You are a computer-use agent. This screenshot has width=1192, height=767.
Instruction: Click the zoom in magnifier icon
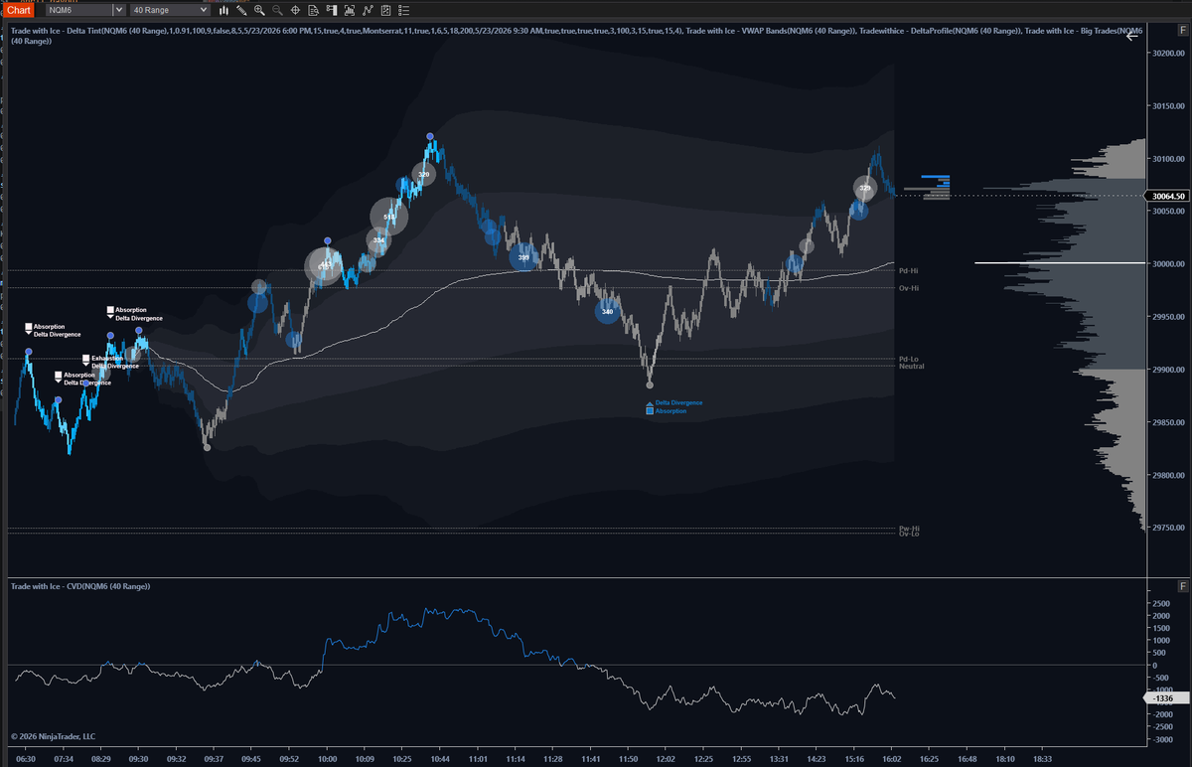259,10
